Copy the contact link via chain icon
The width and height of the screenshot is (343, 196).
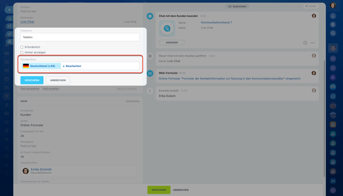pyautogui.click(x=10, y=34)
